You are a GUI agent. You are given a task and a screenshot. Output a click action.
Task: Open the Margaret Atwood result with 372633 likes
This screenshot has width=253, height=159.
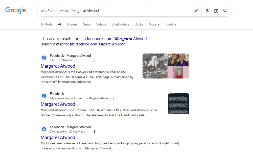(58, 104)
